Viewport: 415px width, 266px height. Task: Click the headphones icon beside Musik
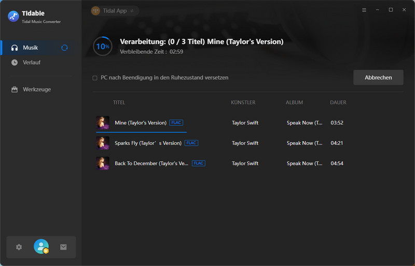[x=15, y=48]
